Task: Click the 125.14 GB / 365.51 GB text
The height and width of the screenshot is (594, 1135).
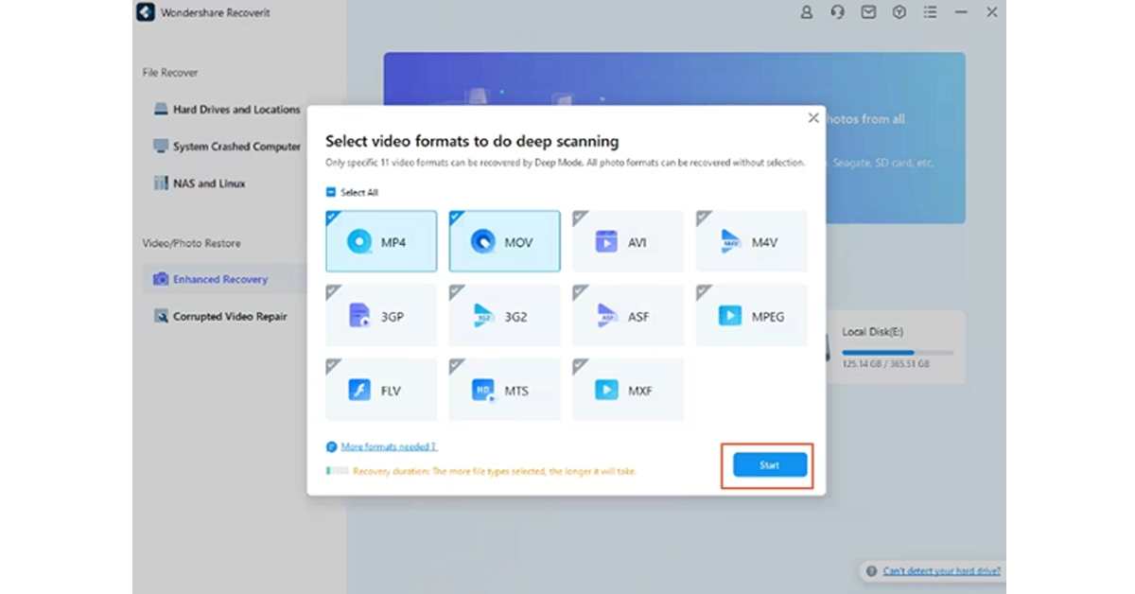Action: (884, 364)
